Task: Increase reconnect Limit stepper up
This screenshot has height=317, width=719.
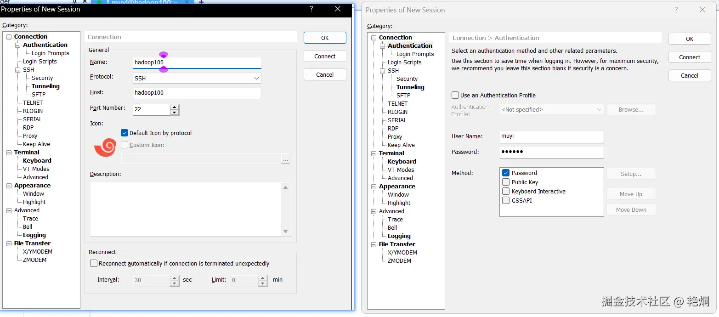Action: [x=262, y=277]
